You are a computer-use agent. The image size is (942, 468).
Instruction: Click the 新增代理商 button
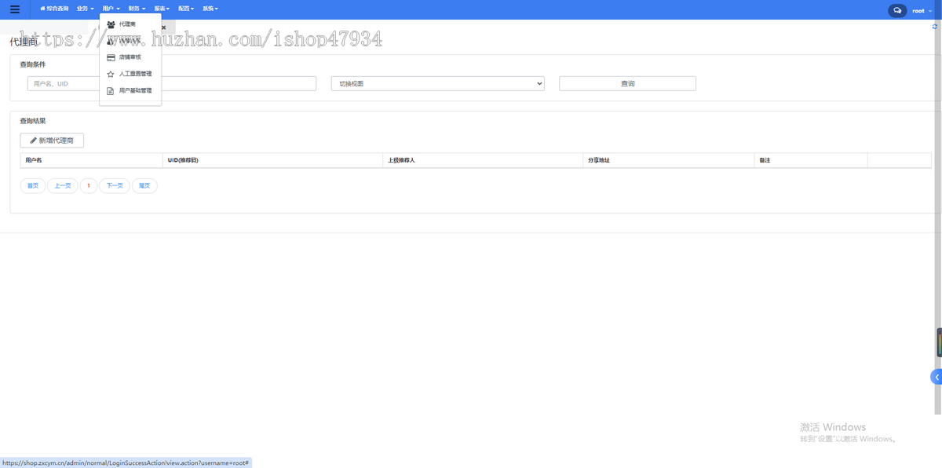(x=52, y=141)
